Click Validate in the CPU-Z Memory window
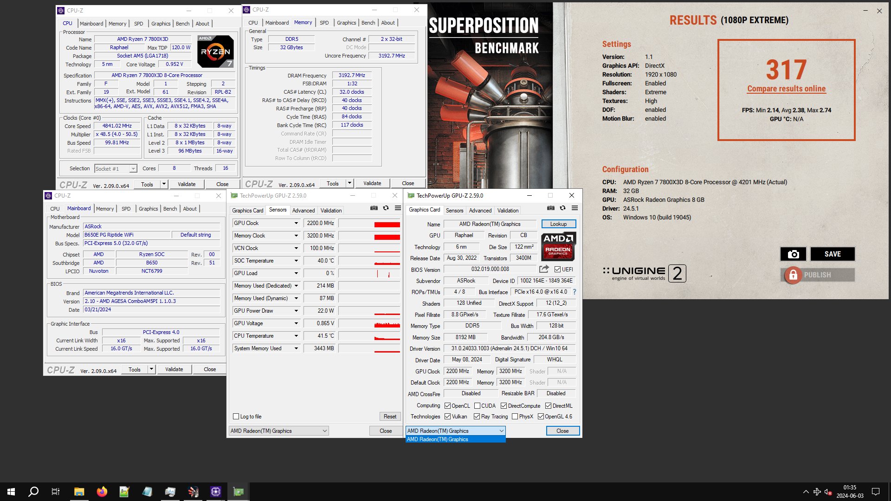 pos(372,183)
